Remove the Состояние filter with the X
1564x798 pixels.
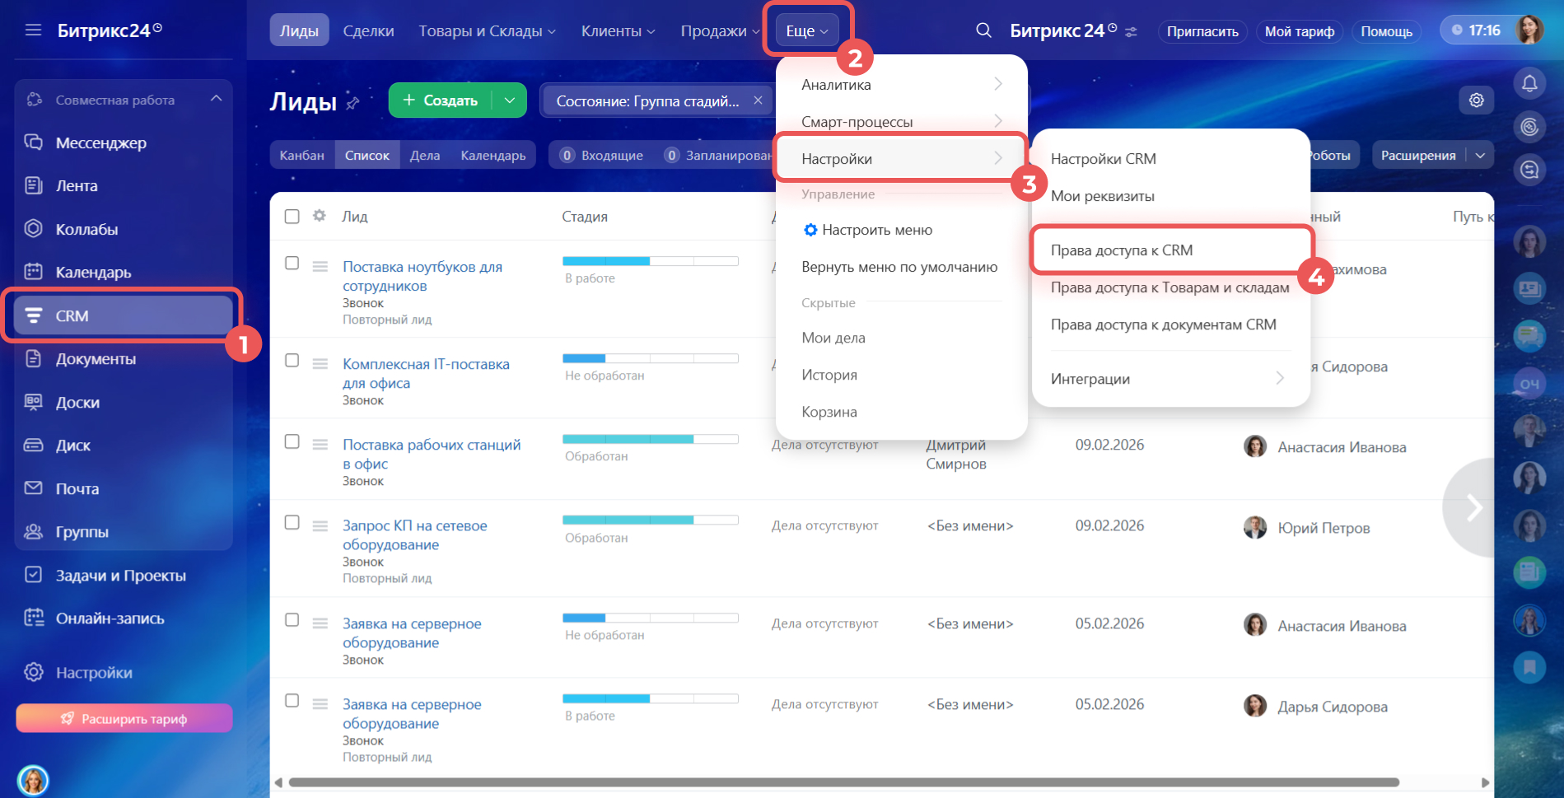[758, 100]
